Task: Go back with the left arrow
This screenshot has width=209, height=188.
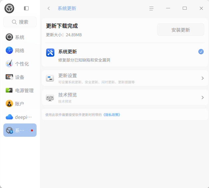Action: 49,8
